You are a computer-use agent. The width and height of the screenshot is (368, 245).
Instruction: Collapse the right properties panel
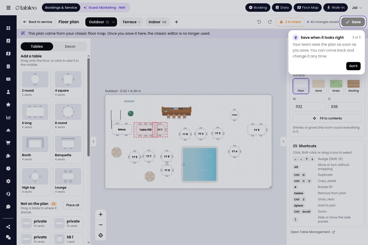[283, 141]
